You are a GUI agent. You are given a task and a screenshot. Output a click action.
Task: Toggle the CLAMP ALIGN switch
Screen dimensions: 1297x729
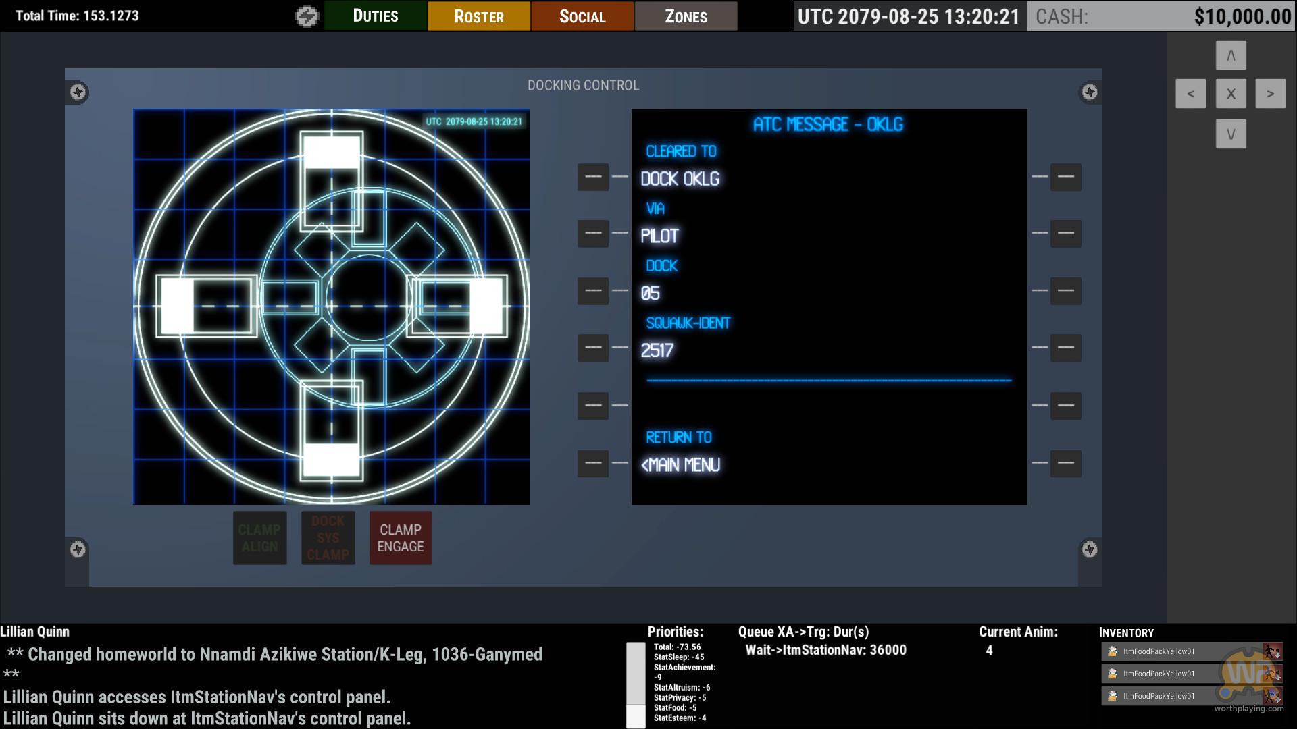click(x=259, y=538)
